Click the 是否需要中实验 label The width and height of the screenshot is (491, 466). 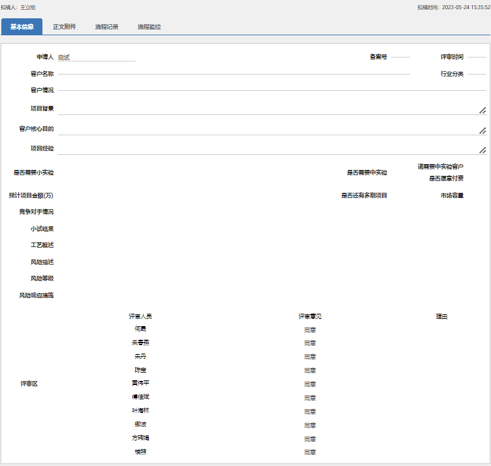(x=367, y=173)
